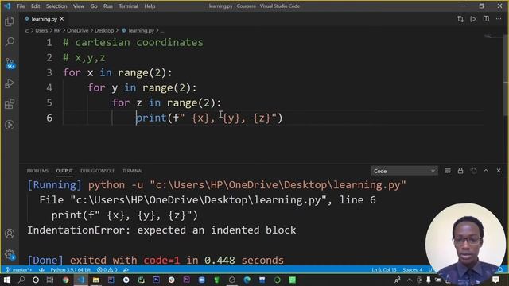Clear the output panel
This screenshot has height=286, width=509.
pyautogui.click(x=448, y=171)
